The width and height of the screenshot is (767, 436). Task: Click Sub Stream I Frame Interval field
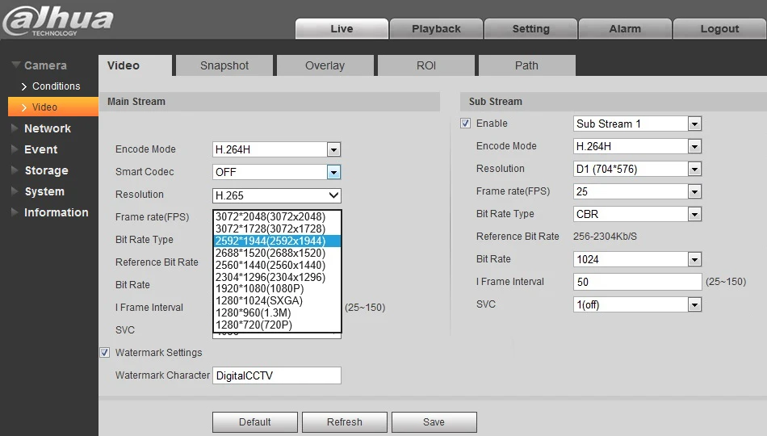[637, 282]
